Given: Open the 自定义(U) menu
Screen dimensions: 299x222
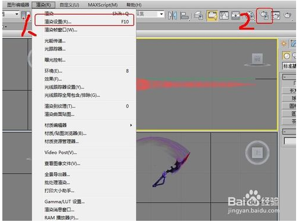Looking at the screenshot, I should tap(69, 5).
